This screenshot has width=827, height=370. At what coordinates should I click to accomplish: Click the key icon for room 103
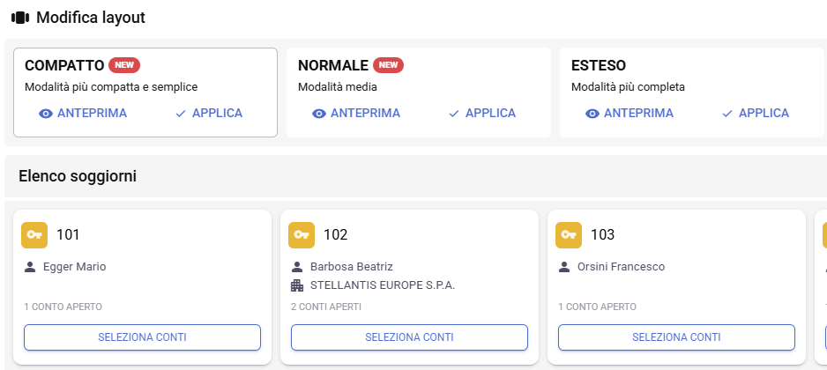click(x=570, y=234)
